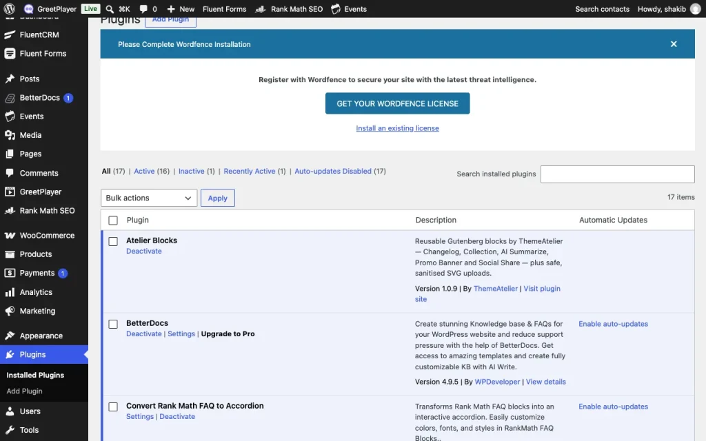This screenshot has width=706, height=441.
Task: Click the GreetPlayer sidebar icon
Action: coord(10,192)
